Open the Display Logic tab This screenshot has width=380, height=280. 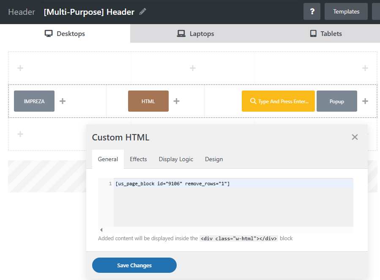tap(176, 159)
